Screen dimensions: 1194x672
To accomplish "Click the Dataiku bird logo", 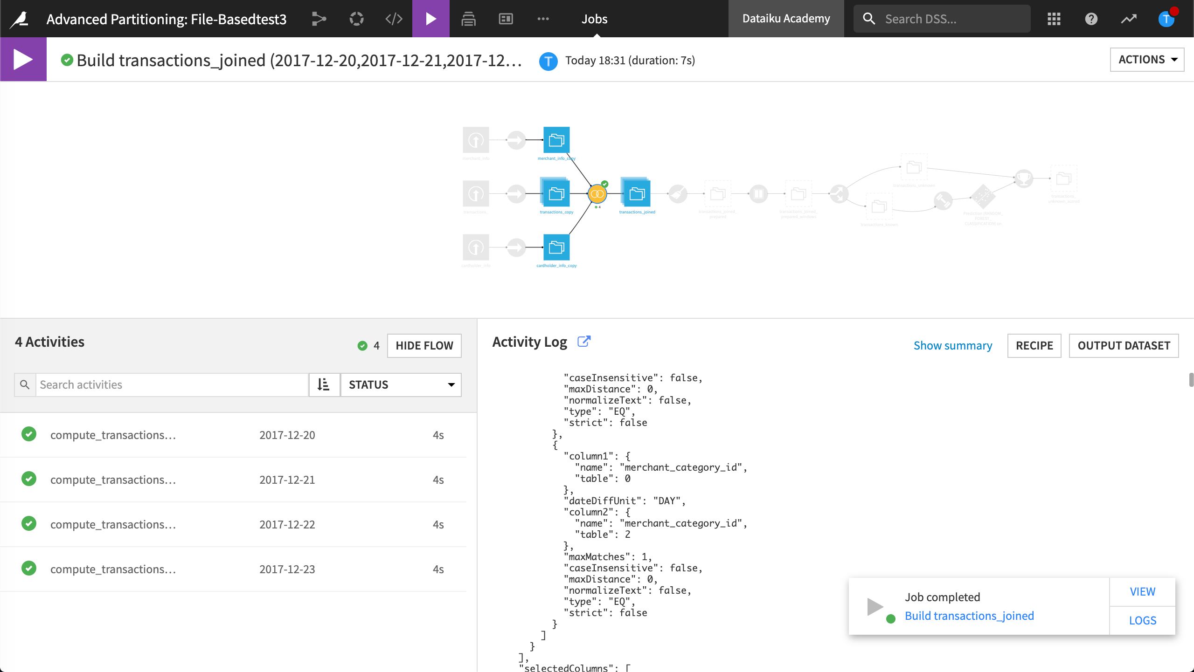I will click(x=20, y=19).
